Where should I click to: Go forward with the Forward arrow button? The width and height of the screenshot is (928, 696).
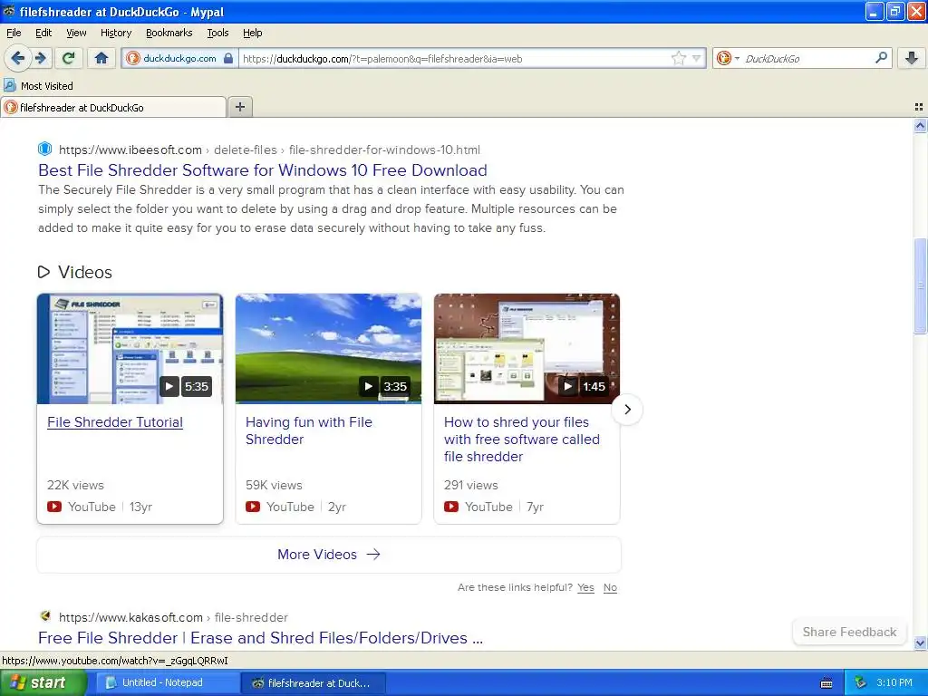41,58
